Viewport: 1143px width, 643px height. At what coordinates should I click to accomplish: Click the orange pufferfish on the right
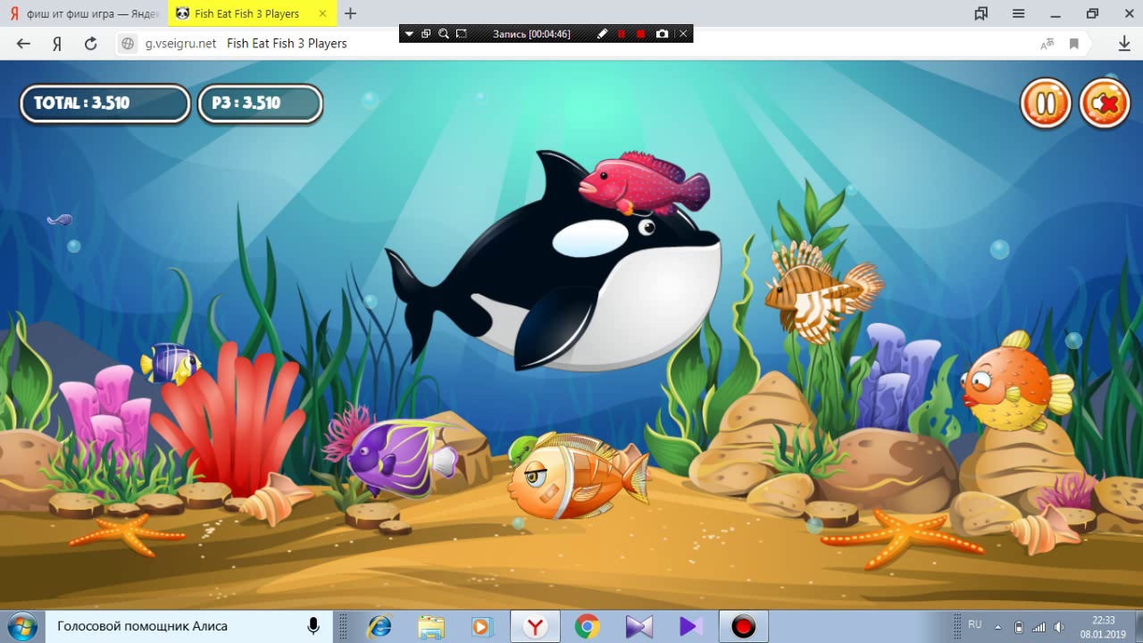click(1016, 382)
